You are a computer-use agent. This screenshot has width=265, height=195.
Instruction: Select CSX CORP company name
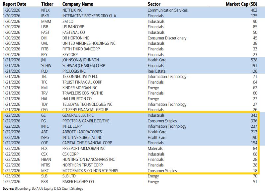click(70, 154)
